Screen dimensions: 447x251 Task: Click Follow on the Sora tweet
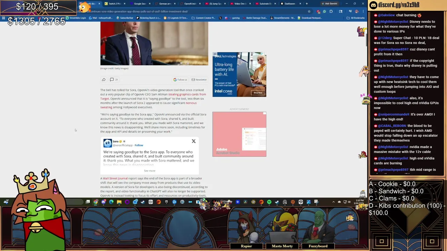[x=139, y=145]
